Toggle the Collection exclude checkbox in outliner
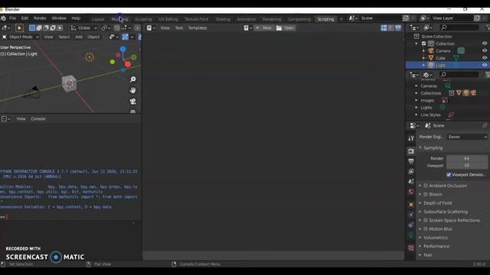 (x=423, y=44)
